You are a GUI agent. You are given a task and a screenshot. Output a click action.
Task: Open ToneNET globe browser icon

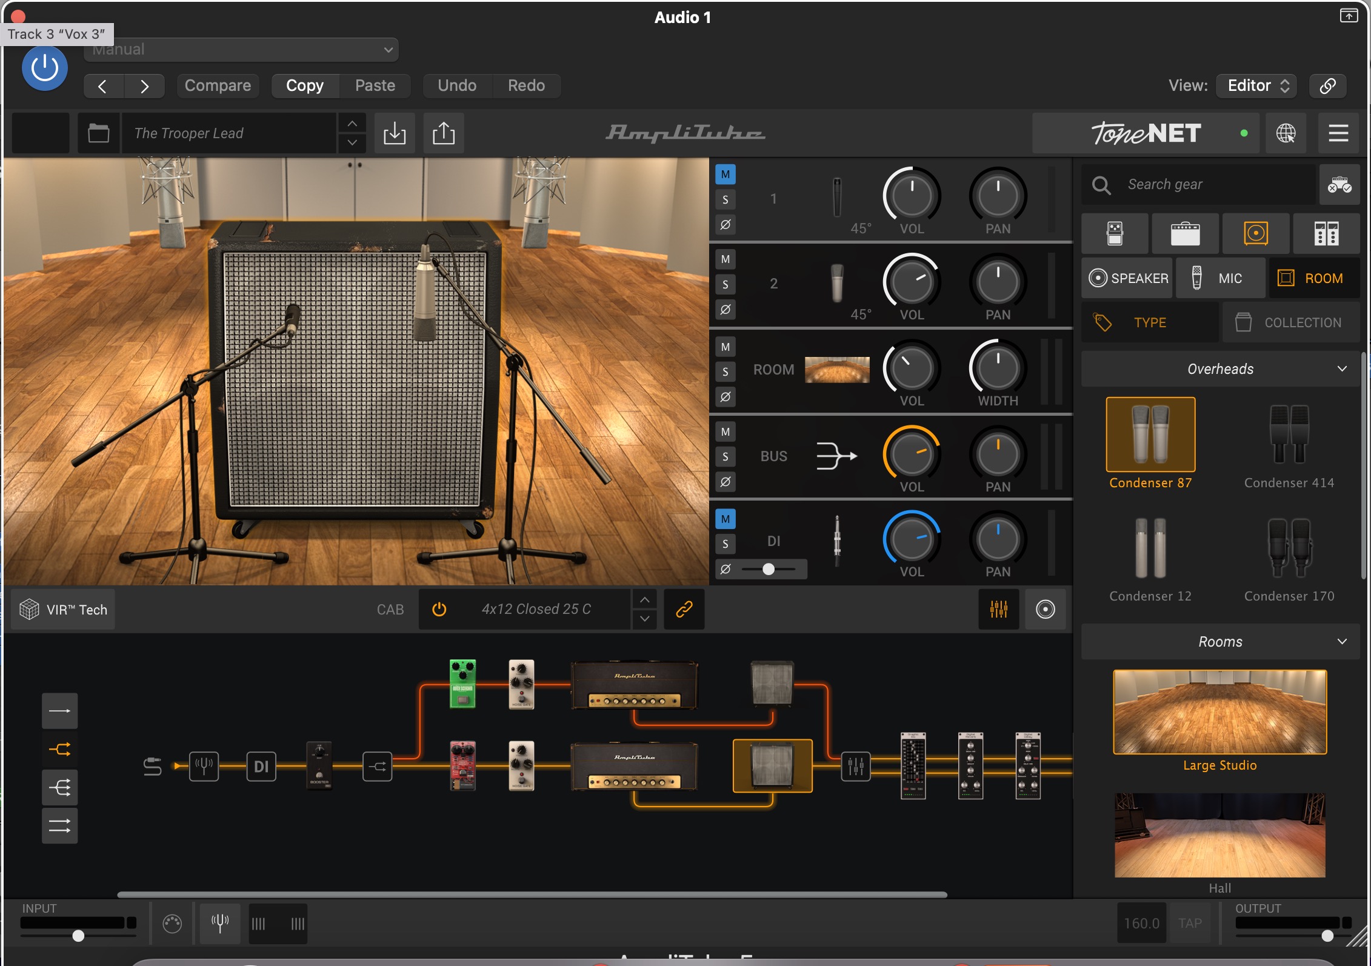click(1286, 133)
